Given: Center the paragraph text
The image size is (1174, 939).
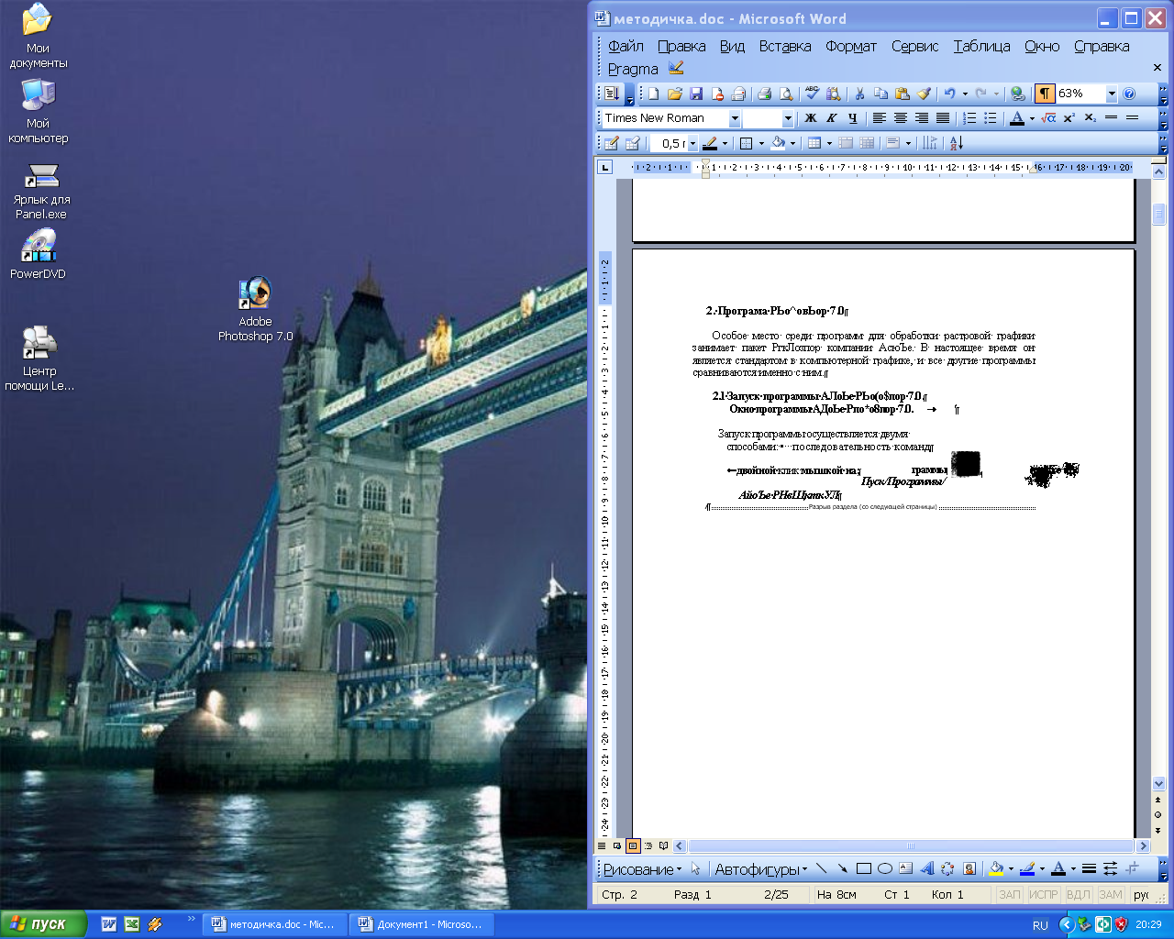Looking at the screenshot, I should [x=900, y=118].
